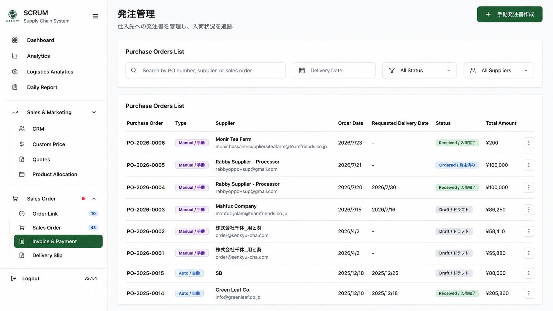
Task: Click the 2026/7/30 requested delivery date
Action: [384, 187]
